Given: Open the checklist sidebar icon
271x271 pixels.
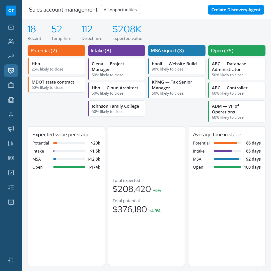Looking at the screenshot, I should coord(11,187).
